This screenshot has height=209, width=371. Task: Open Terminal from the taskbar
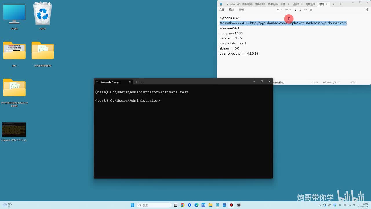[238, 205]
